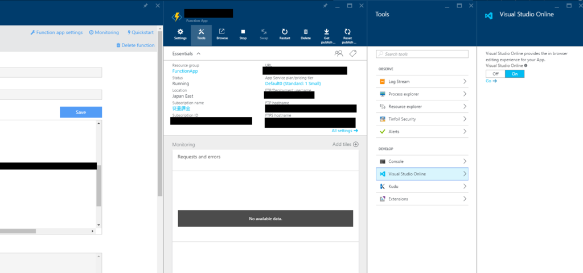Expand the Resource explorer chevron

[x=465, y=106]
